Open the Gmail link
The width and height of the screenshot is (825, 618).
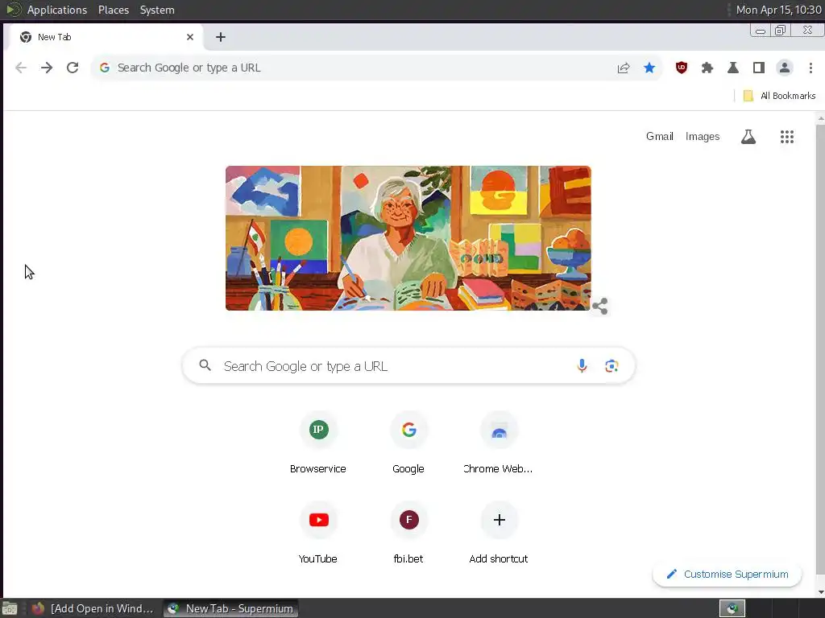(x=659, y=137)
